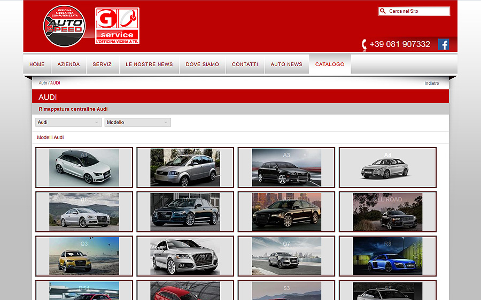Click the red AUDI title bar

(241, 96)
